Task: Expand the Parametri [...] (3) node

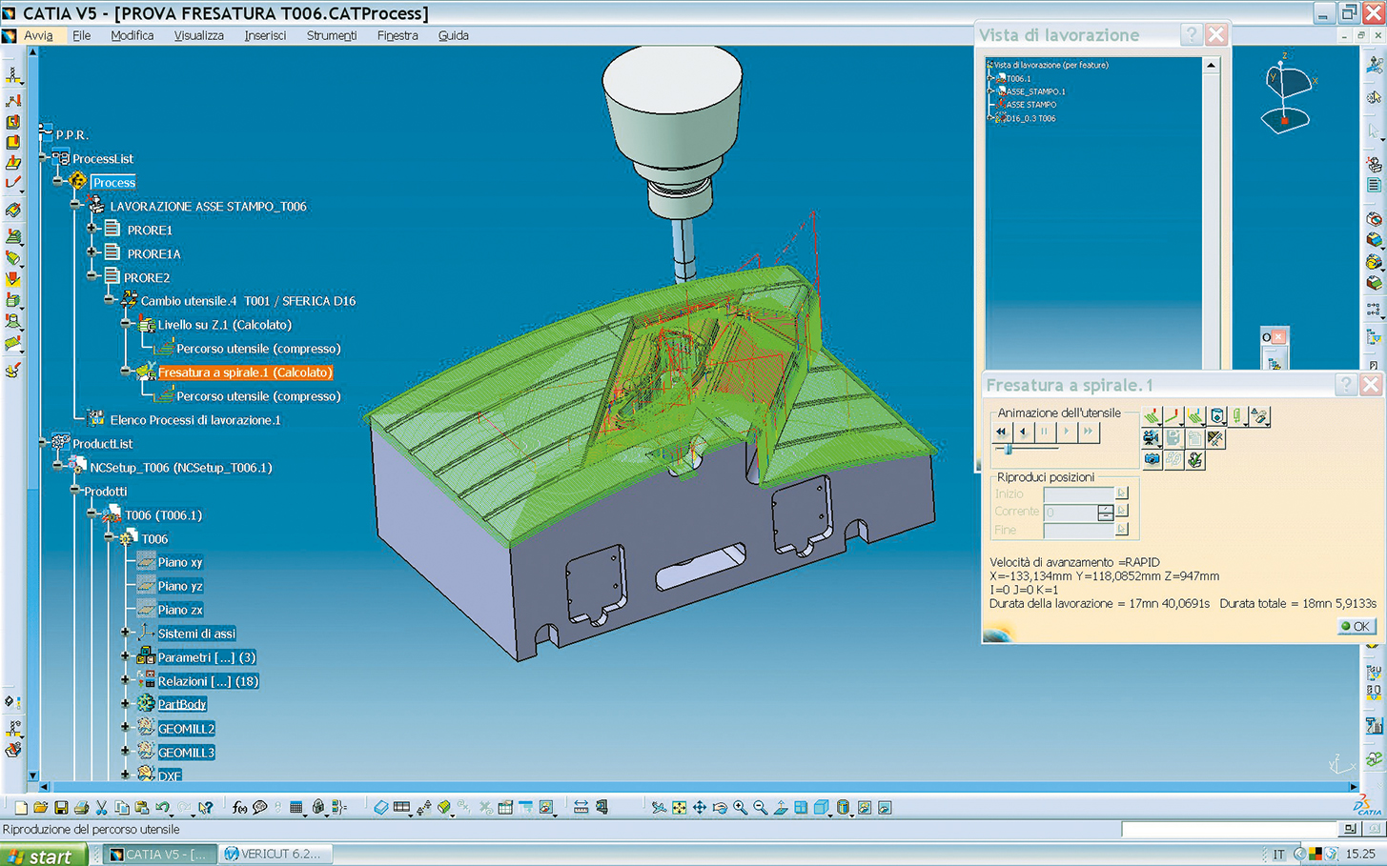Action: point(126,656)
